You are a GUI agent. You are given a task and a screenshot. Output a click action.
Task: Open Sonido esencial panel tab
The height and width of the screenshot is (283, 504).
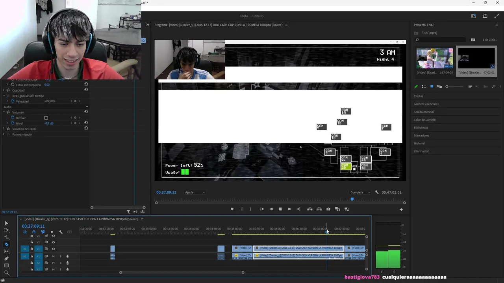(424, 112)
